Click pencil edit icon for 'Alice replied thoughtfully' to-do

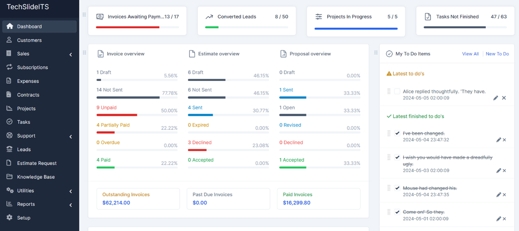[x=496, y=98]
